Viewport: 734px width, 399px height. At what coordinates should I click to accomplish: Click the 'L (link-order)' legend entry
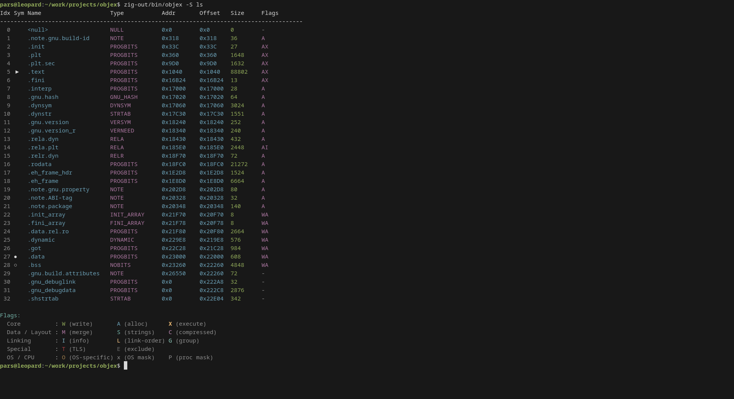coord(141,341)
